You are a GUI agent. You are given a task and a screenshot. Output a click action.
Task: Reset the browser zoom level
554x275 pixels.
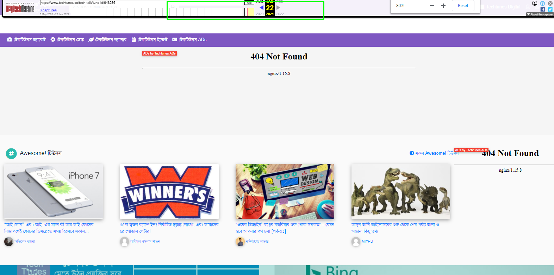463,6
